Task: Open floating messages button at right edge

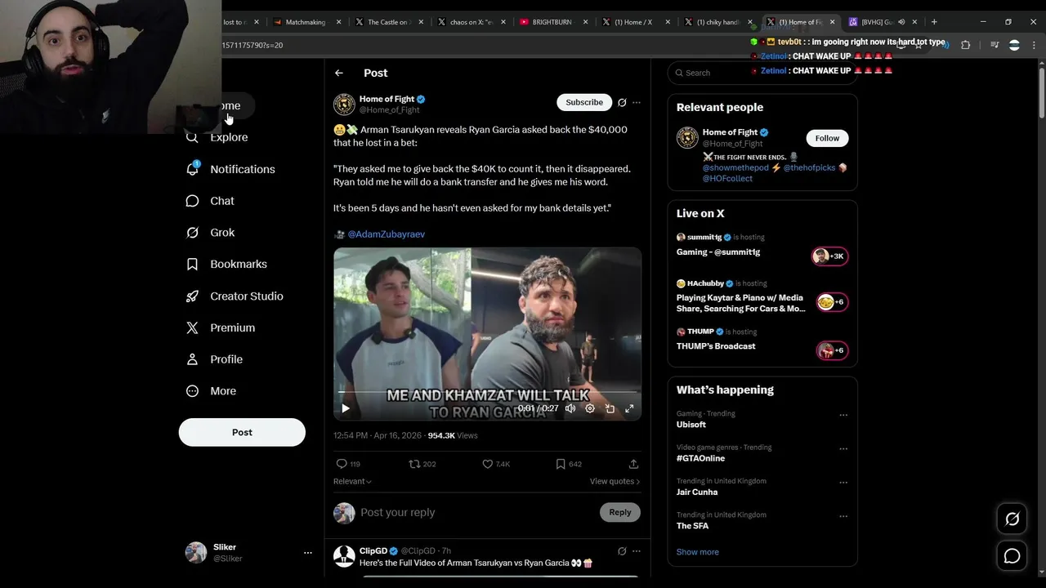Action: (1012, 556)
